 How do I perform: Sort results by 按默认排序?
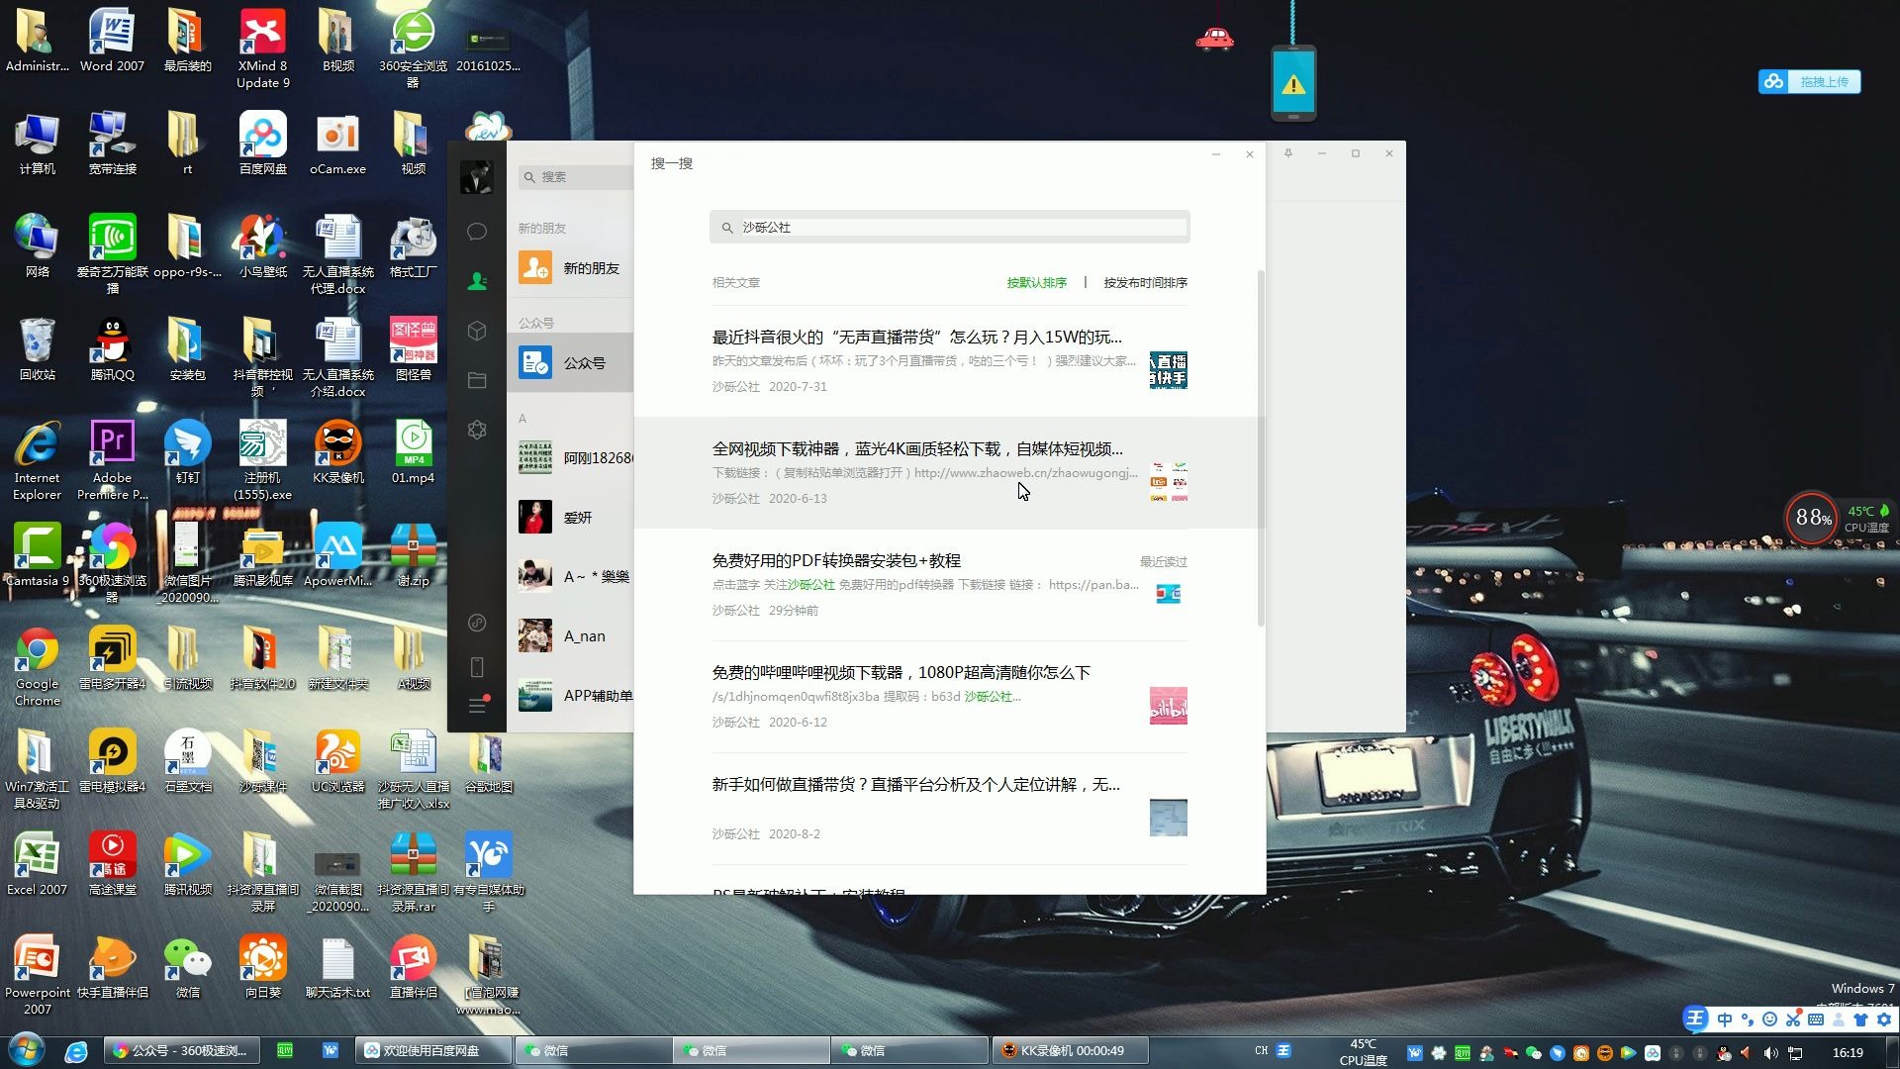point(1036,283)
